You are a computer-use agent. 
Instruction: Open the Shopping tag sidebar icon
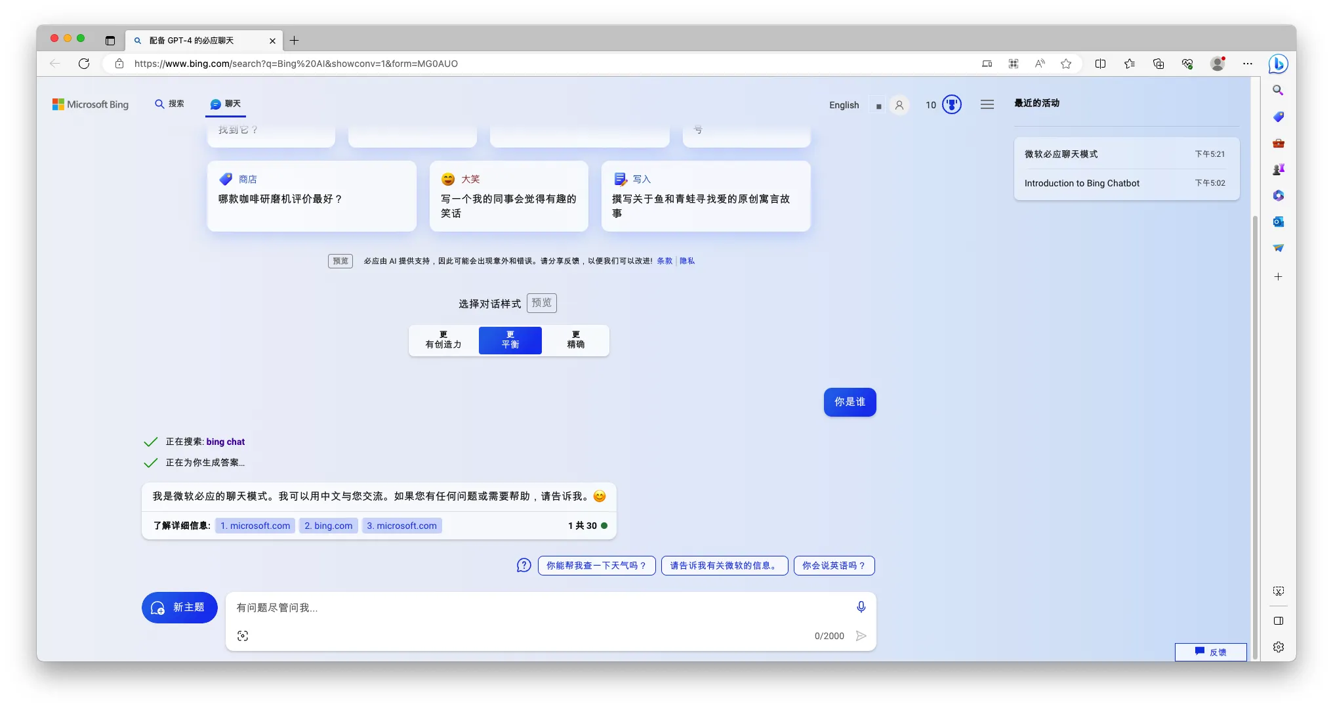(1278, 117)
